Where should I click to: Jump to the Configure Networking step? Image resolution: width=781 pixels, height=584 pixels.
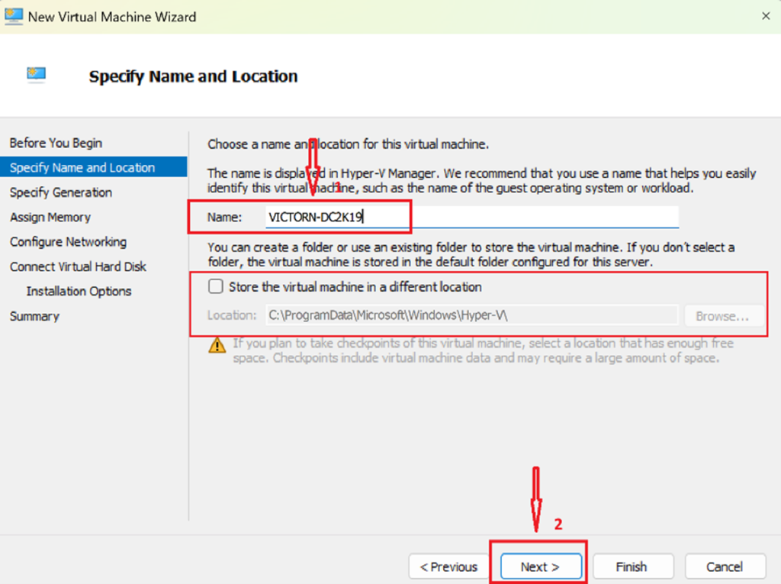tap(68, 242)
